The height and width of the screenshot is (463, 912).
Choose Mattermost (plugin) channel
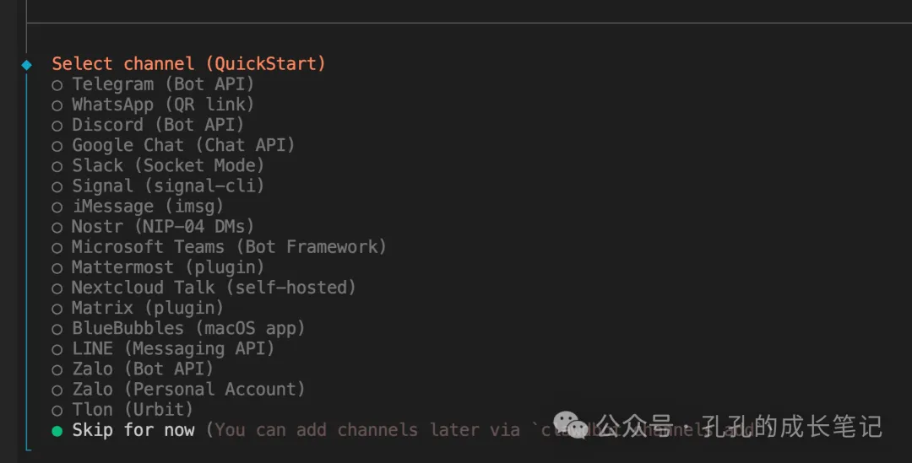pos(167,267)
